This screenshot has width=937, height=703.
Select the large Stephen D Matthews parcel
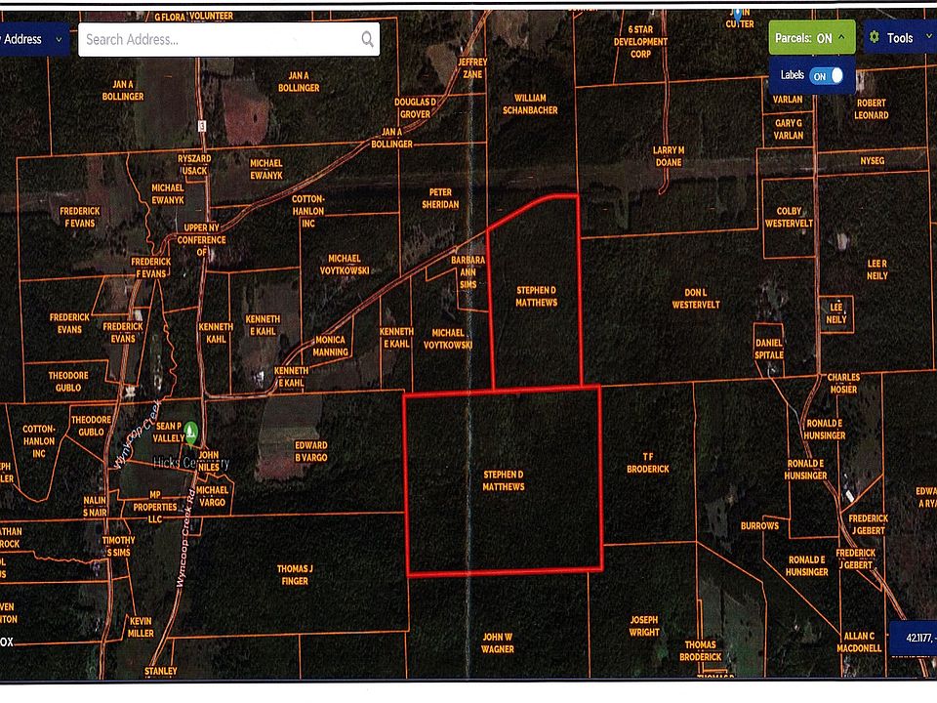coord(504,480)
